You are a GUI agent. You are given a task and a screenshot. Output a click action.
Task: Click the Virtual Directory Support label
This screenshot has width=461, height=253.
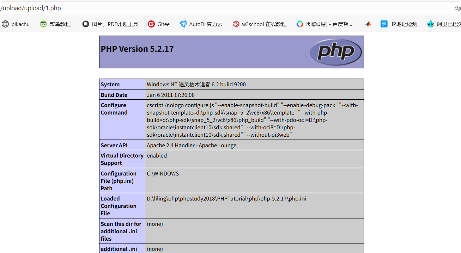coord(122,159)
